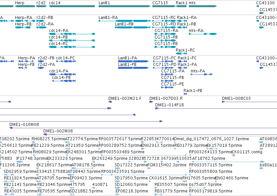Select EST RE21229.5prime label
The width and height of the screenshot is (277, 196).
coord(48,145)
